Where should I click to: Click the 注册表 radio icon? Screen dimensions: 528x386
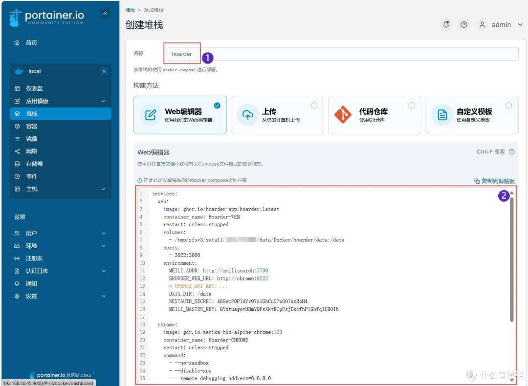17,258
